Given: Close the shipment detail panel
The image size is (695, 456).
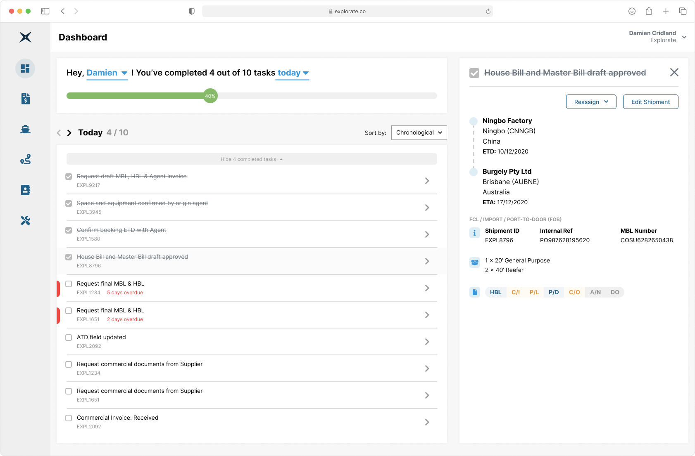Looking at the screenshot, I should (674, 73).
